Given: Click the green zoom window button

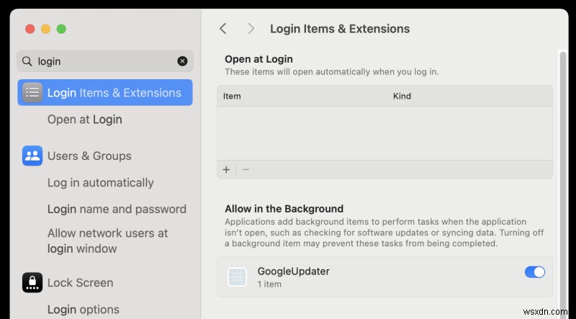Looking at the screenshot, I should (x=61, y=29).
